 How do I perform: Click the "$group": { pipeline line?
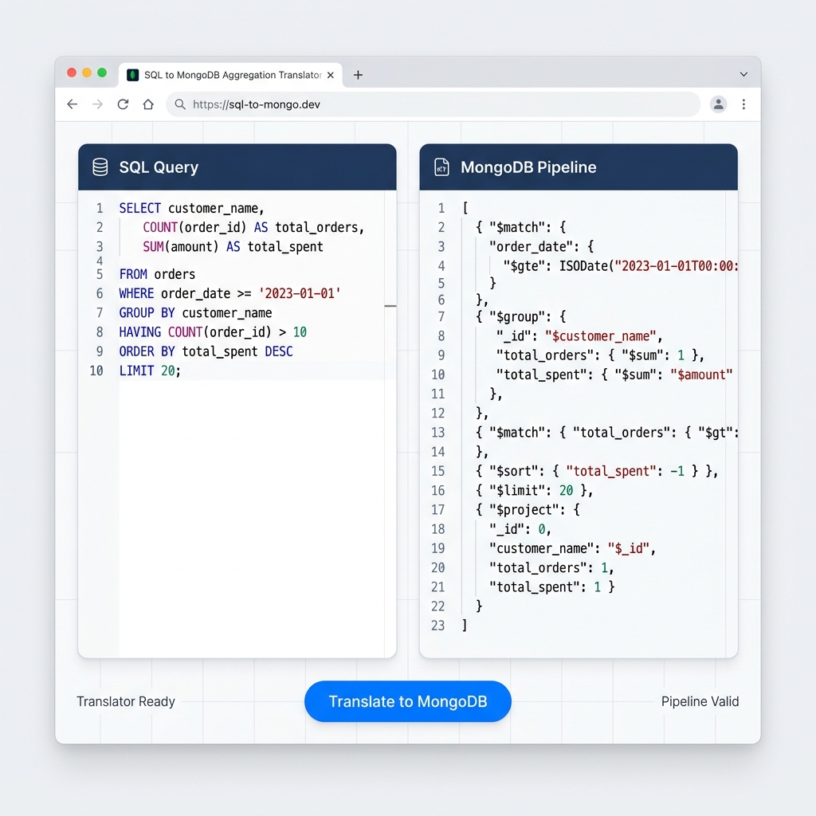pyautogui.click(x=521, y=316)
